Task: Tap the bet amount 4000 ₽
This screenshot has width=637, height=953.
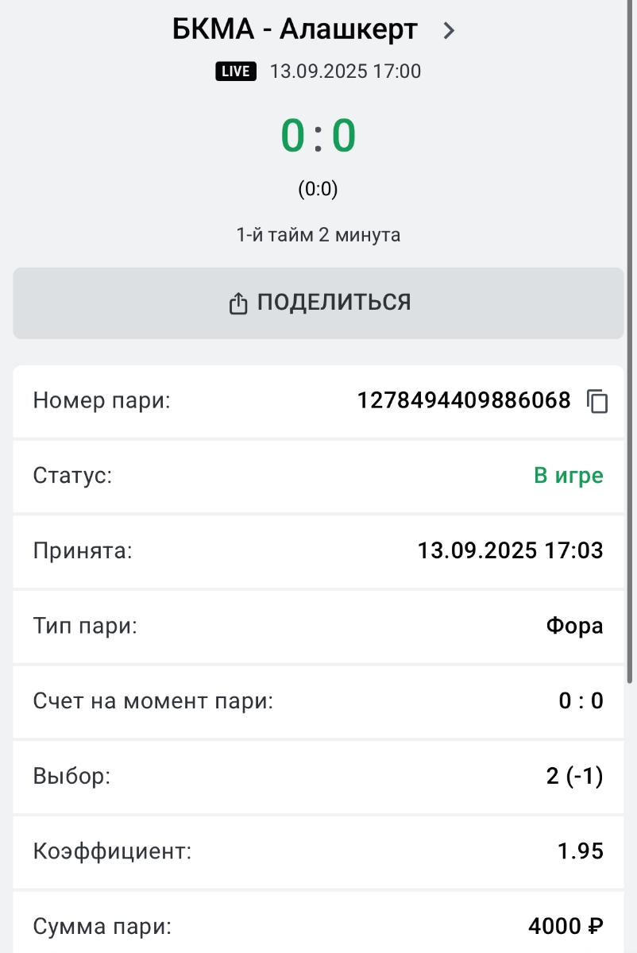Action: click(x=566, y=926)
